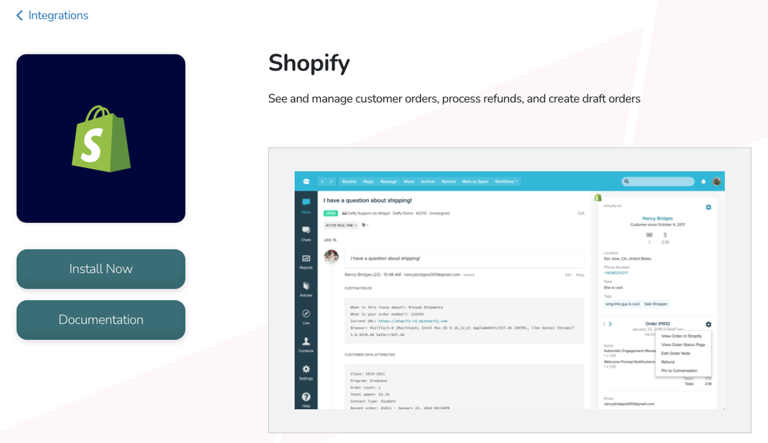768x443 pixels.
Task: Click the Shopify shopping bag logo
Action: coord(101,138)
